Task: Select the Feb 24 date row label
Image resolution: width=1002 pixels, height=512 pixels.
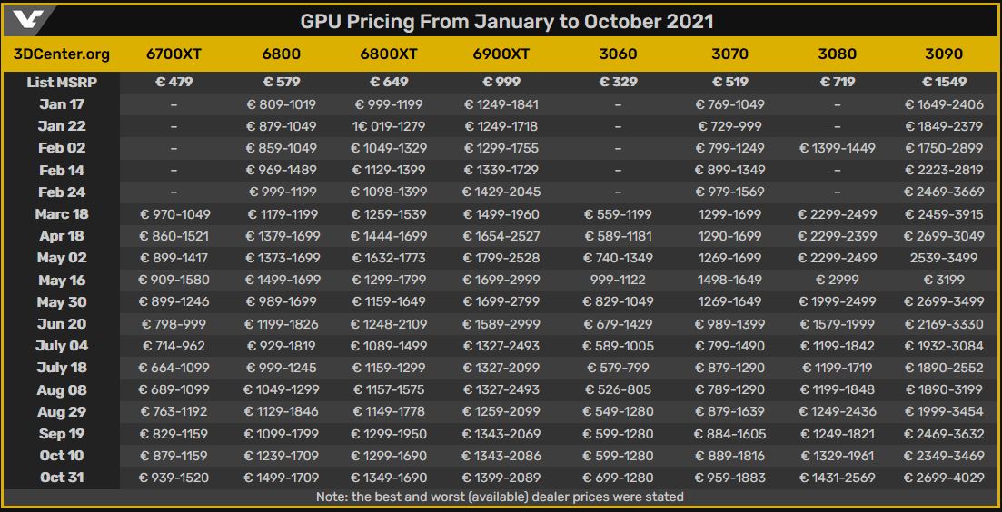Action: tap(62, 192)
